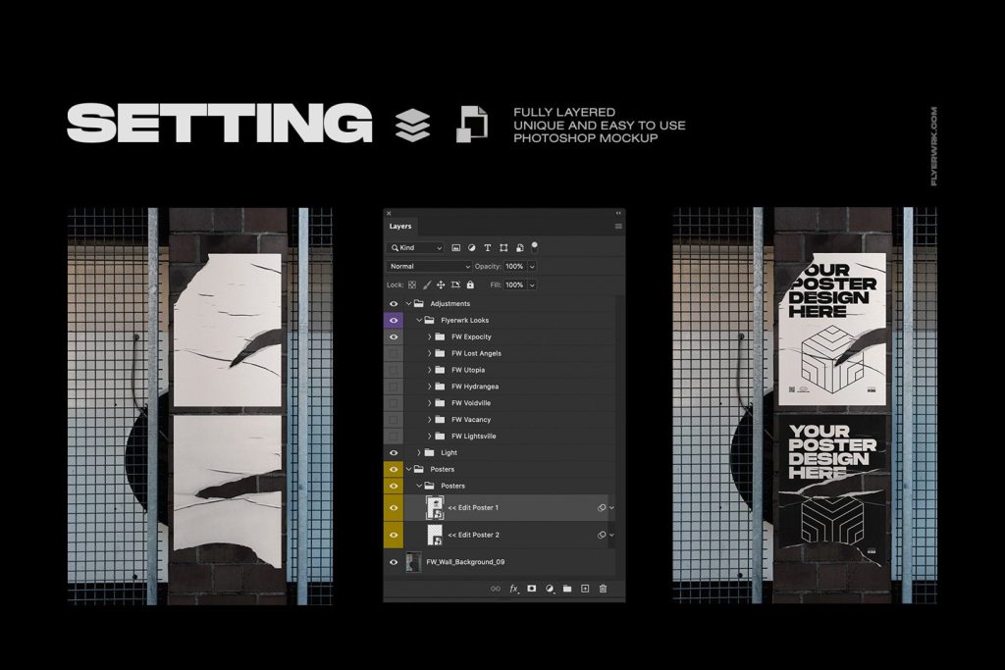Click the FW_Wall_Background_09 layer thumbnail
1005x670 pixels.
coord(413,562)
